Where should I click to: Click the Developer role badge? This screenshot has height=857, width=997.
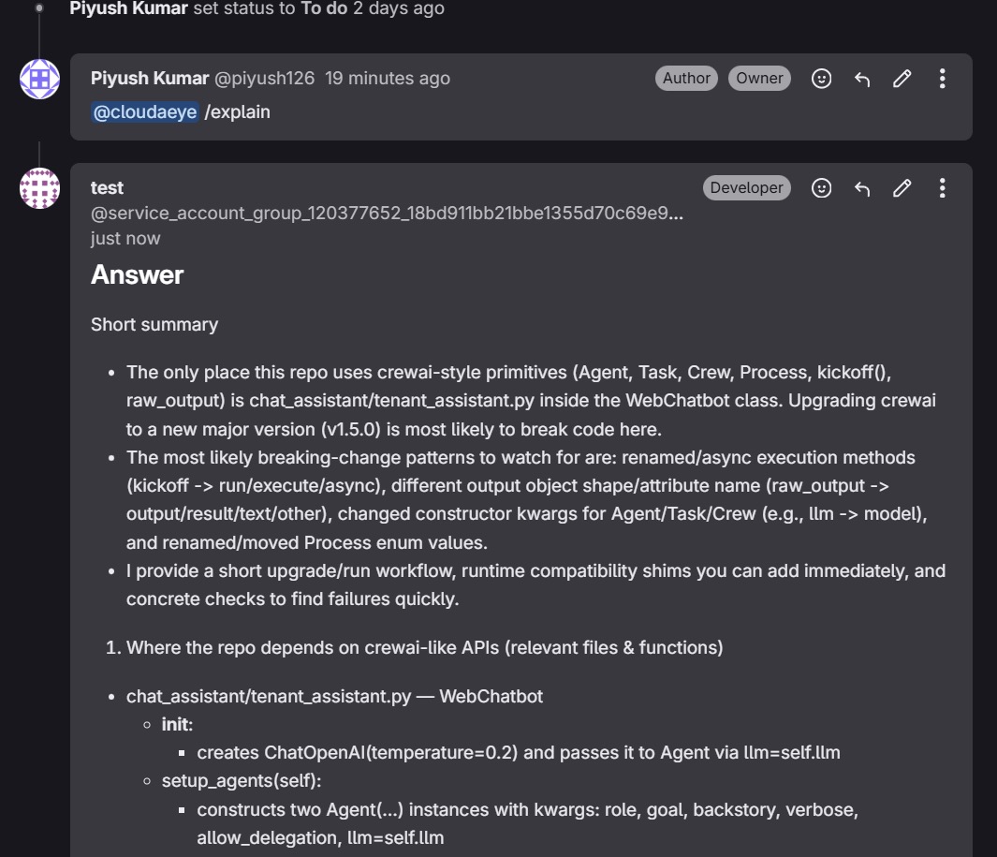746,187
